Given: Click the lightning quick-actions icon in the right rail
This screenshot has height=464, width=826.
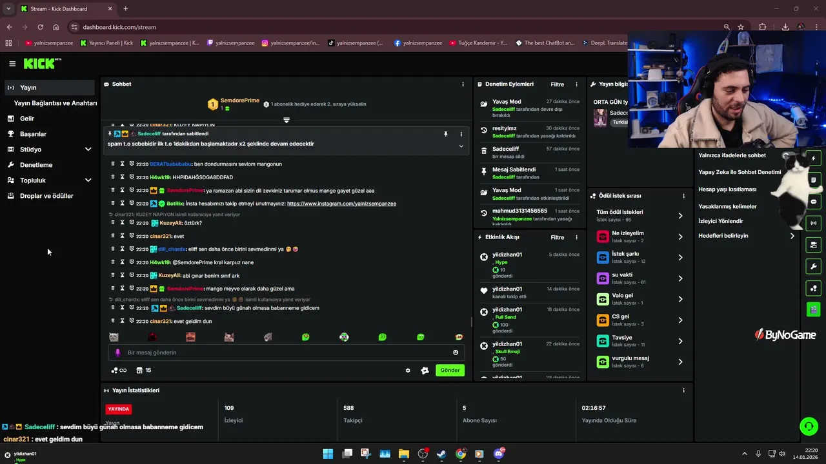Looking at the screenshot, I should (x=814, y=159).
